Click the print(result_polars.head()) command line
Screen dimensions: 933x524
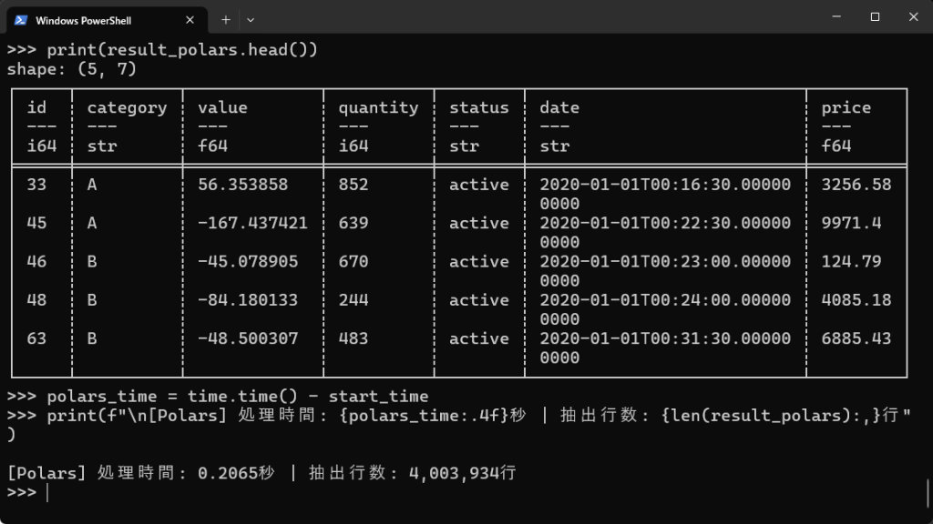coord(182,49)
